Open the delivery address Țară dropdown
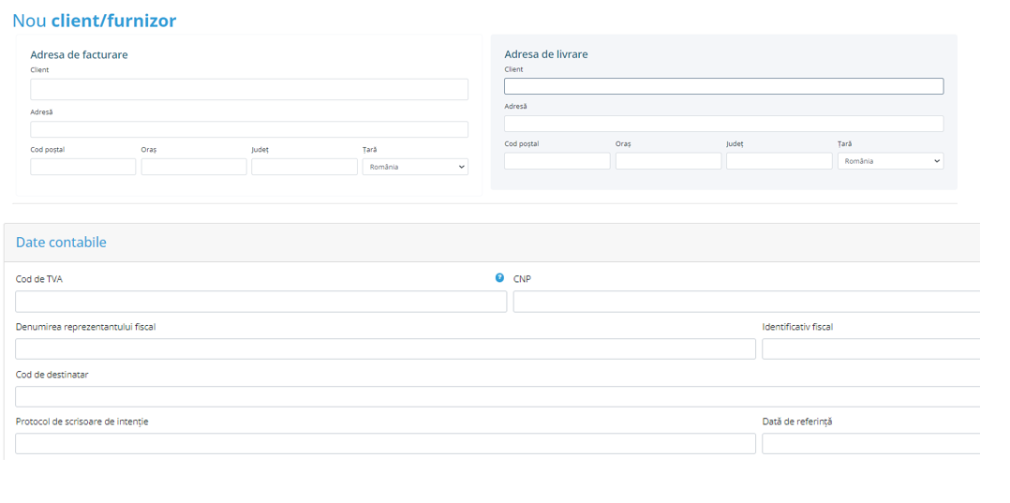Viewport: 1010px width, 503px height. [x=889, y=161]
